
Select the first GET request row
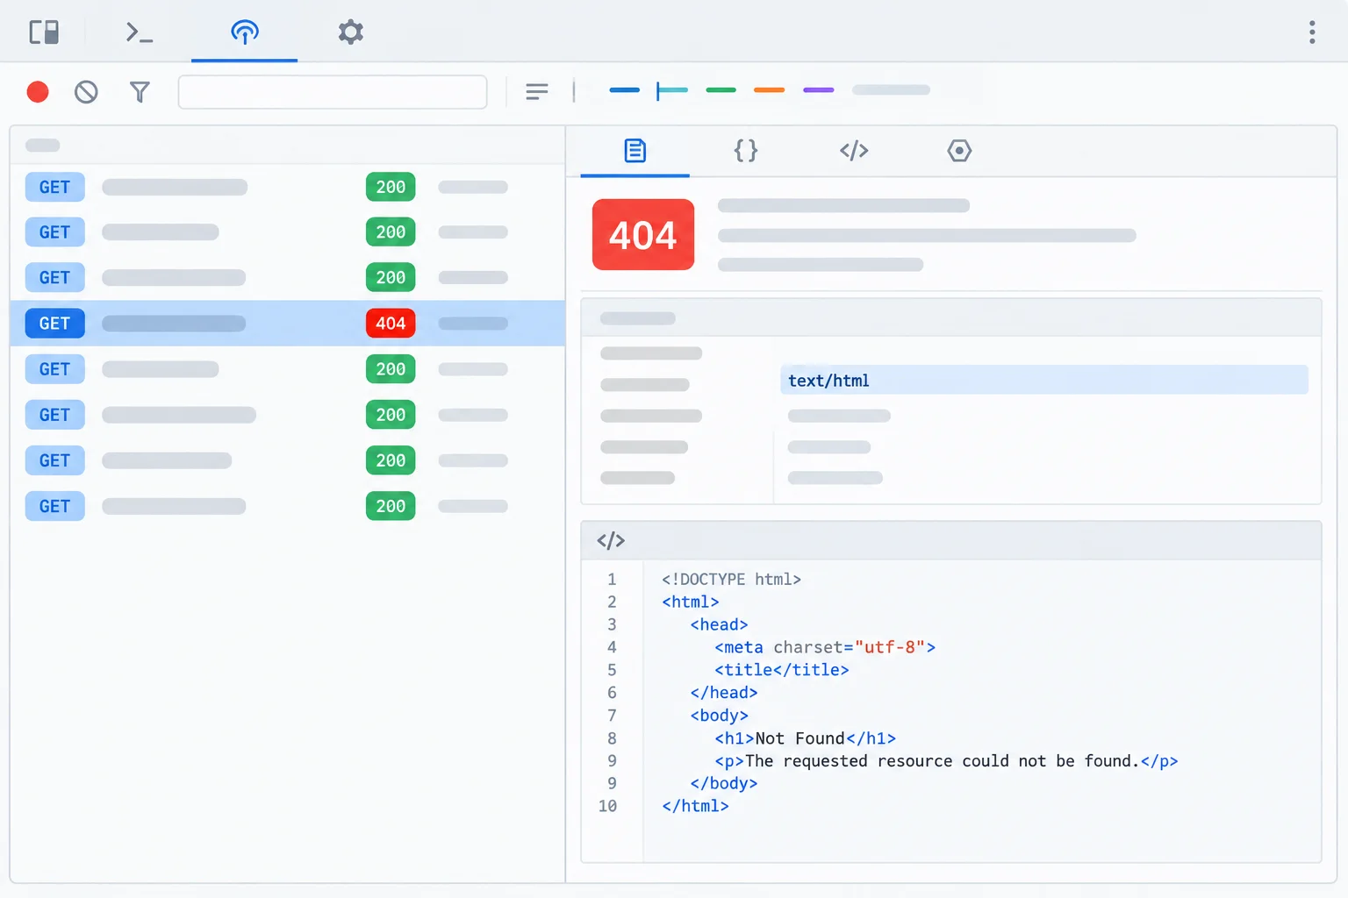coord(287,187)
